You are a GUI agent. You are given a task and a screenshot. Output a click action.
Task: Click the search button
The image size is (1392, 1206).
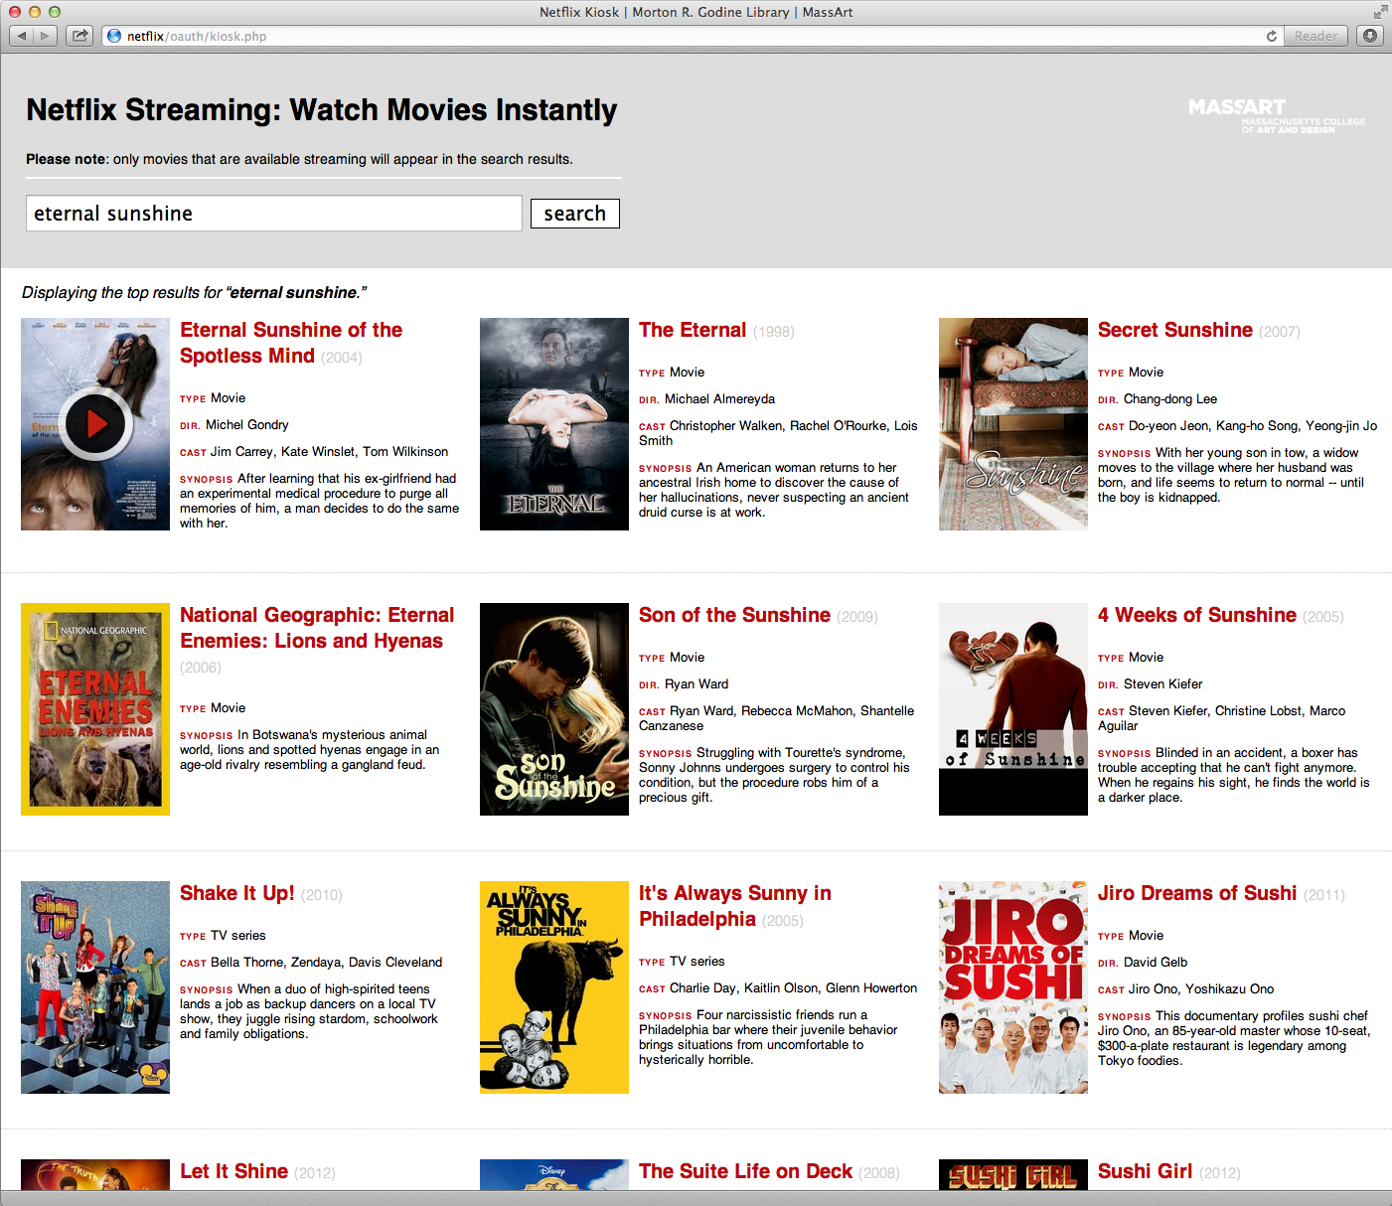point(575,214)
